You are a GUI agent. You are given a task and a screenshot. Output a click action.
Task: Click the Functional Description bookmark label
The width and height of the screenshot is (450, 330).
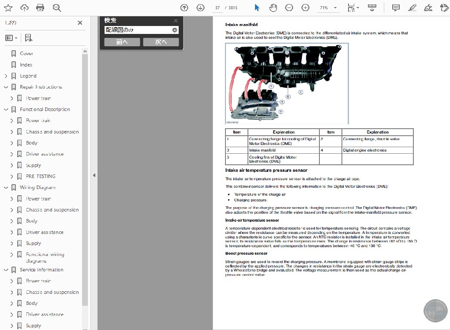45,110
